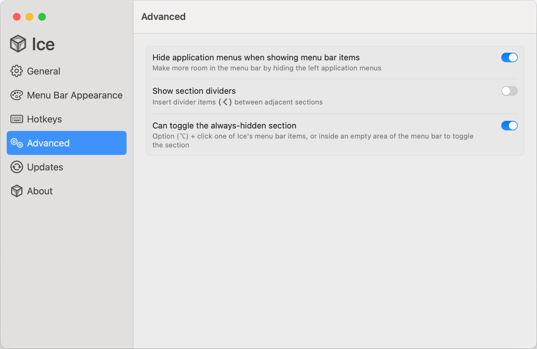Go to the Hotkeys label in sidebar
The width and height of the screenshot is (537, 349).
tap(44, 119)
